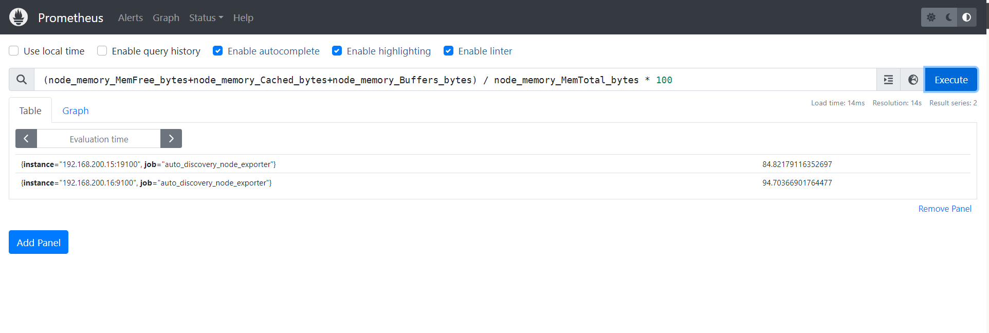The height and width of the screenshot is (333, 989).
Task: Select the Table tab
Action: (30, 110)
